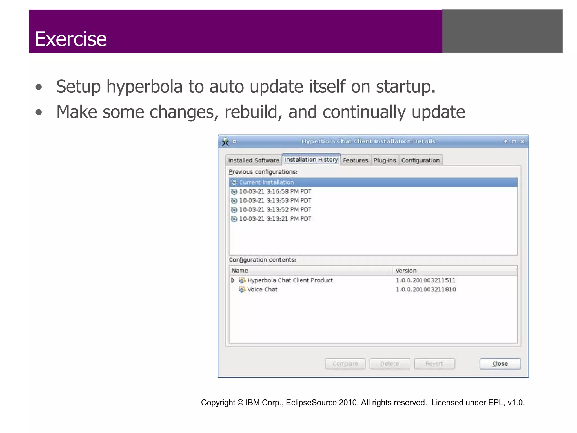Select the Voice Chat row
This screenshot has height=433, width=577.
pyautogui.click(x=373, y=289)
